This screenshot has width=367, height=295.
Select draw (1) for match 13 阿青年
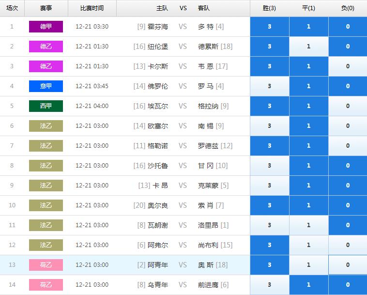pyautogui.click(x=309, y=265)
